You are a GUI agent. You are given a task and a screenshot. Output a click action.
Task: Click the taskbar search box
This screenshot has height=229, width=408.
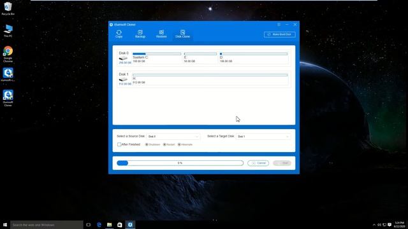(47, 225)
